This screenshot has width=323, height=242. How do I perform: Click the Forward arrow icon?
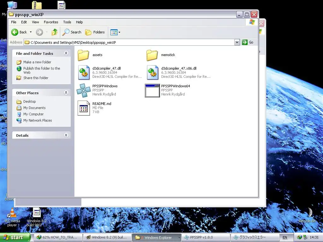pyautogui.click(x=39, y=32)
